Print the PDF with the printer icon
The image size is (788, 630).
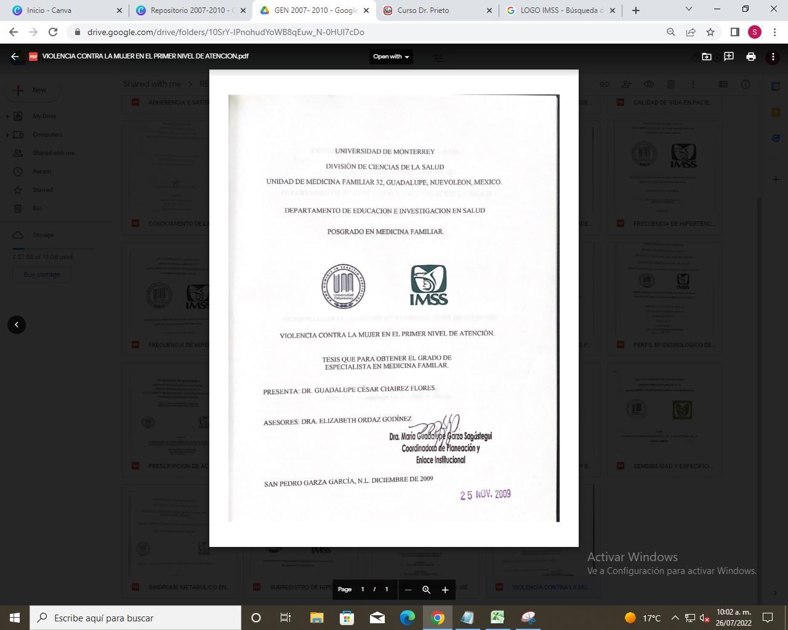[x=751, y=57]
